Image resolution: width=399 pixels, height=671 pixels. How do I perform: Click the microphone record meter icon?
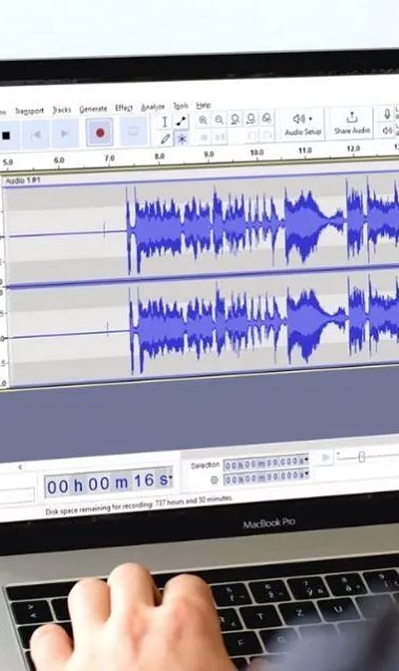pyautogui.click(x=387, y=114)
